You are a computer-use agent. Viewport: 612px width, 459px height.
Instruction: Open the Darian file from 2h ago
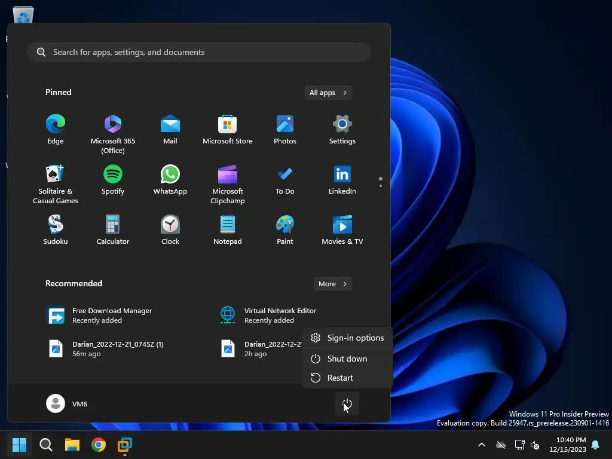point(261,349)
